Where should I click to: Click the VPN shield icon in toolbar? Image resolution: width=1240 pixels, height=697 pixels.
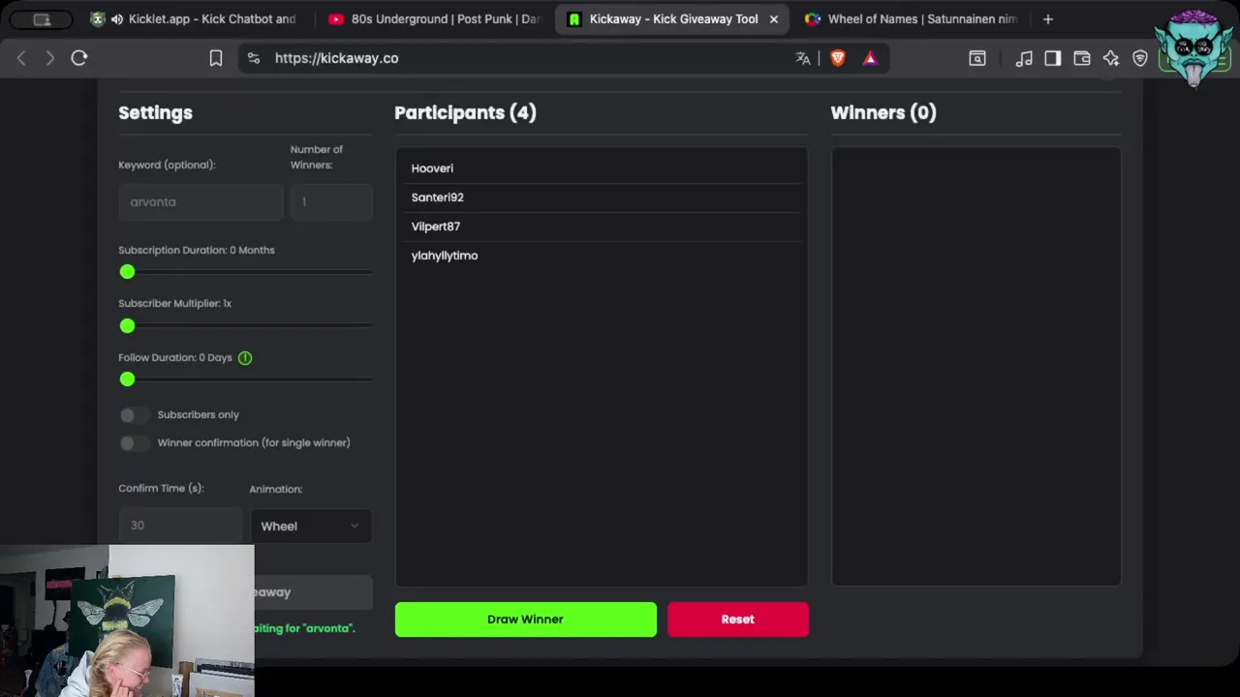[1140, 59]
